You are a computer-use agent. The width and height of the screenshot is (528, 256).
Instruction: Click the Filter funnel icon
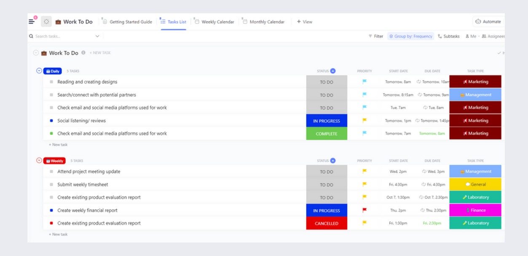tap(370, 36)
